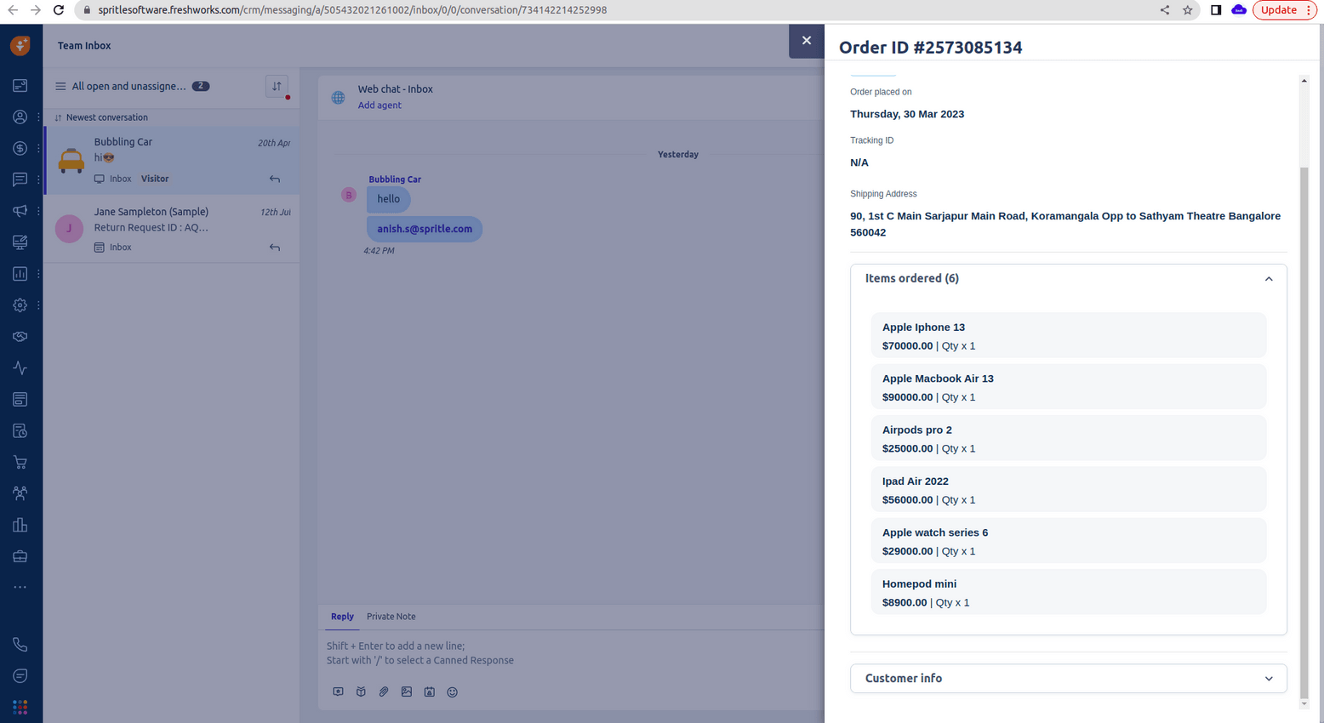Open Freshworks app switcher grid icon
The image size is (1324, 723).
20,707
